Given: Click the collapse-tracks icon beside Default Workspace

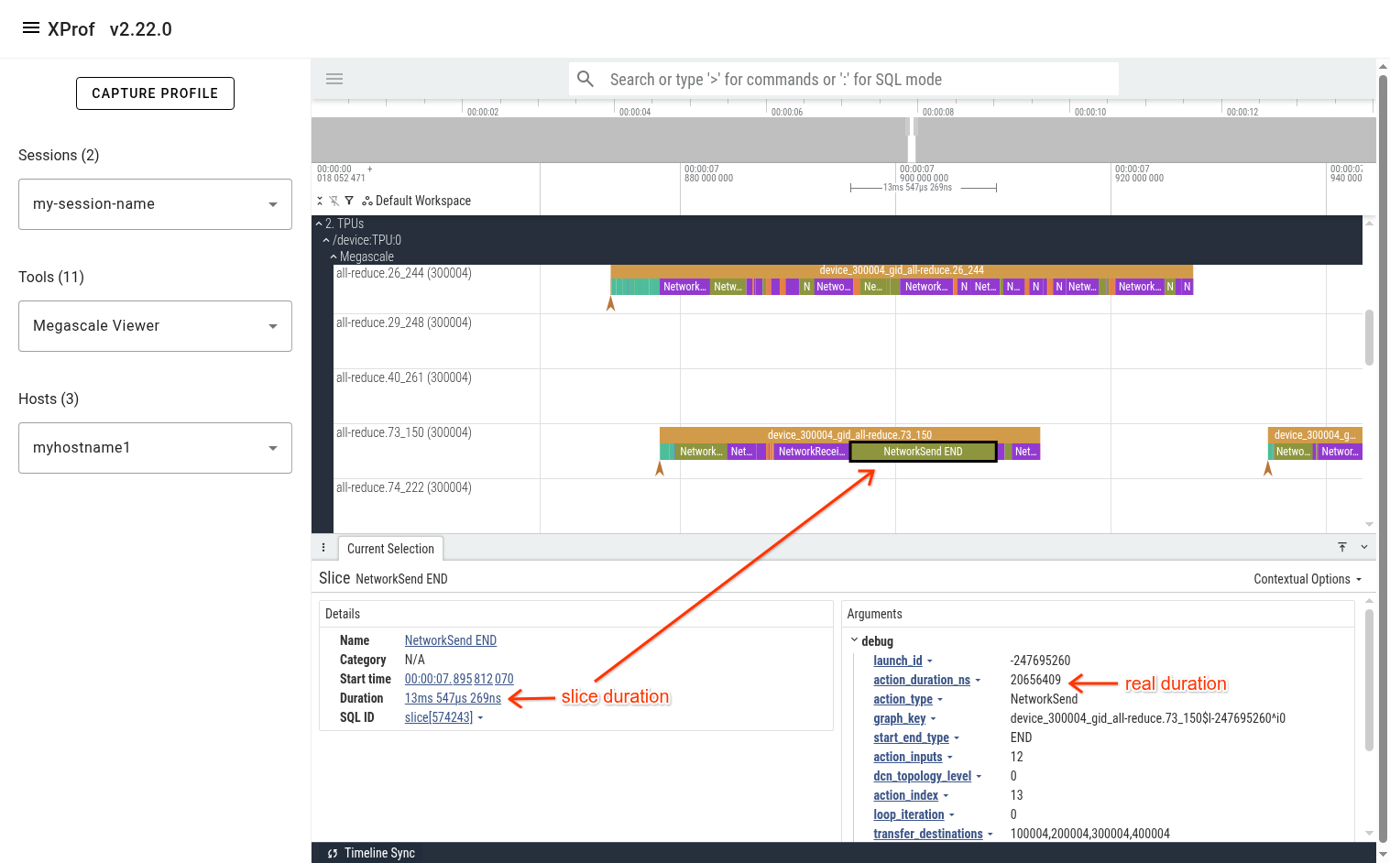Looking at the screenshot, I should pyautogui.click(x=320, y=201).
